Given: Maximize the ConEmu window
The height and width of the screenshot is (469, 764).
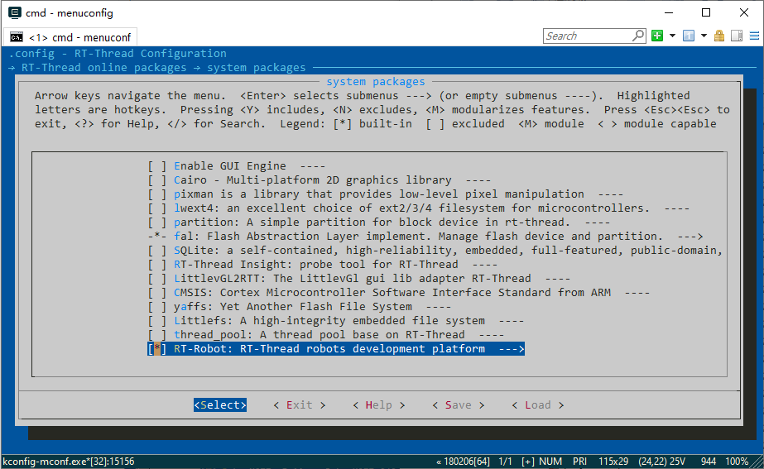Looking at the screenshot, I should (706, 12).
